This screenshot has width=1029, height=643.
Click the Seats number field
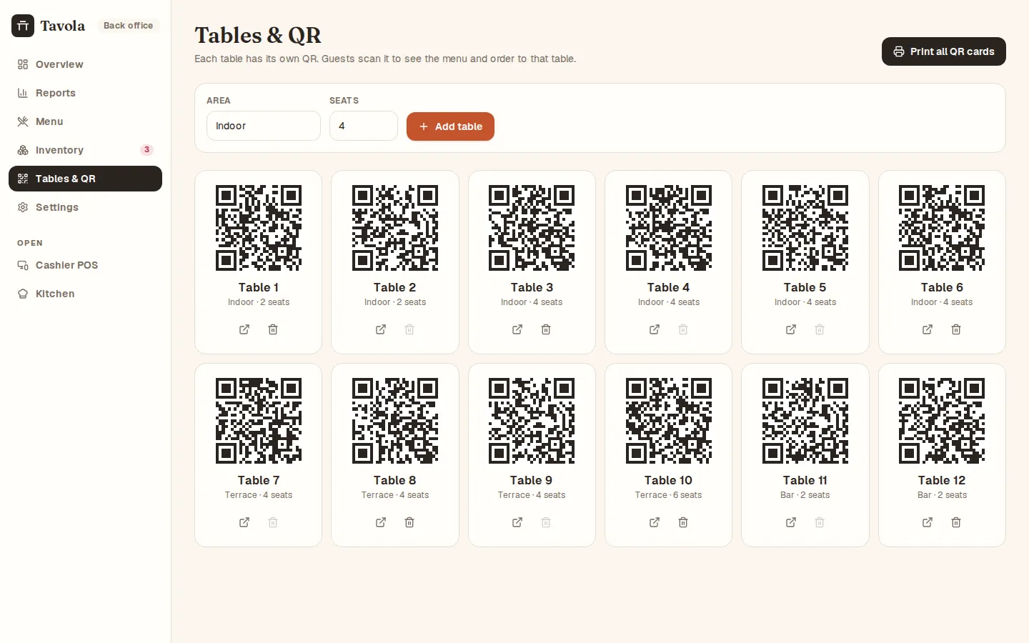pyautogui.click(x=363, y=126)
